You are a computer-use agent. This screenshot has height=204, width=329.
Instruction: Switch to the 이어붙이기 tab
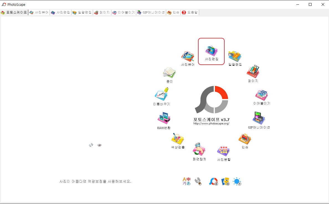pos(124,12)
